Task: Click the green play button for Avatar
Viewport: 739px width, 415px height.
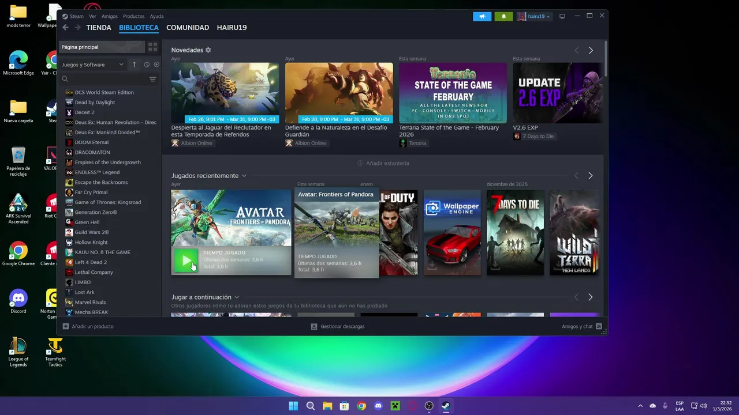Action: click(x=186, y=261)
